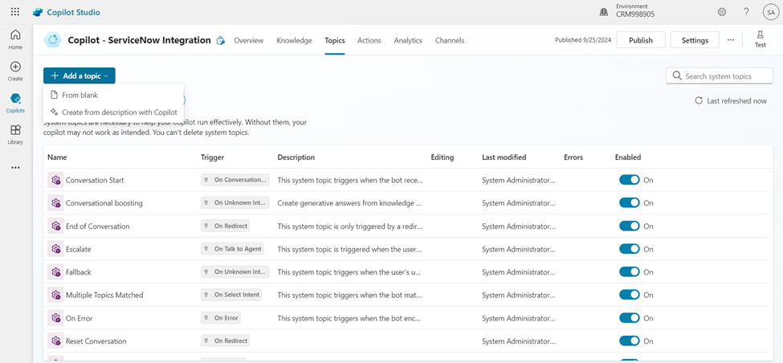
Task: Open the more options ellipsis beside Settings
Action: point(731,40)
